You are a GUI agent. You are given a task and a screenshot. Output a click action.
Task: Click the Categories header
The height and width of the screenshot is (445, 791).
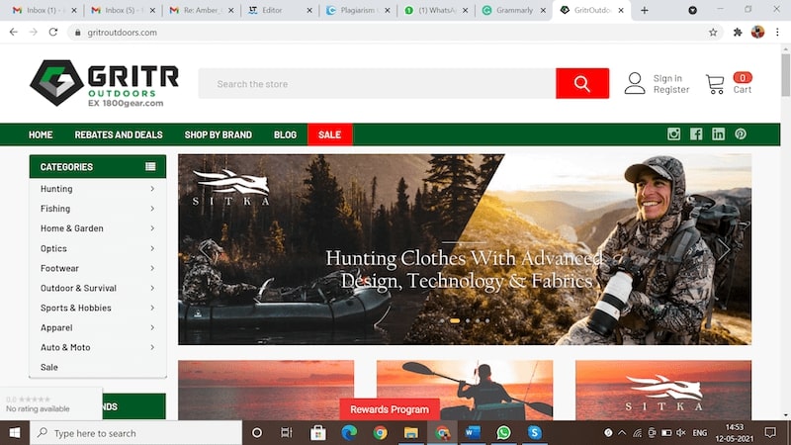pos(97,166)
